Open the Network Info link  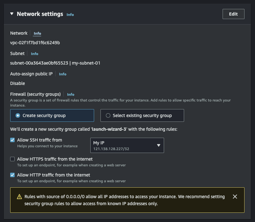click(x=37, y=33)
